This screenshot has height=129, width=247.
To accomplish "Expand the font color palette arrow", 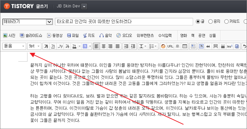I will [x=79, y=46].
